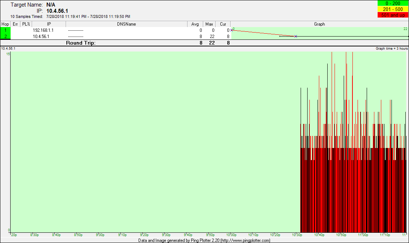Click the Err column header
The height and width of the screenshot is (243, 409).
click(15, 24)
